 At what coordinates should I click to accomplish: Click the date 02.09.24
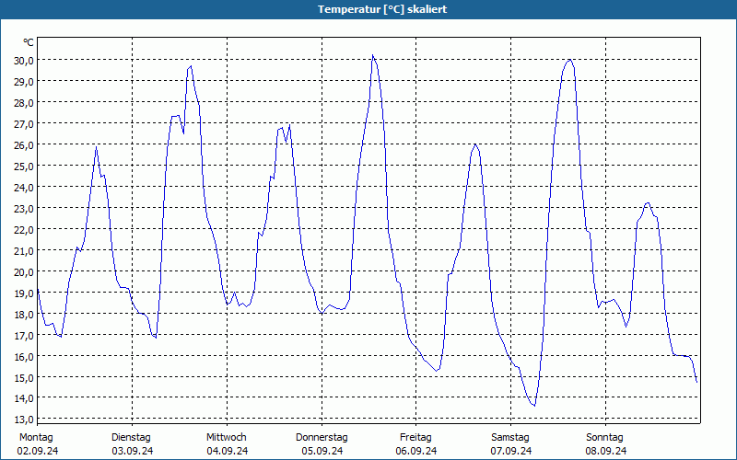tap(38, 451)
